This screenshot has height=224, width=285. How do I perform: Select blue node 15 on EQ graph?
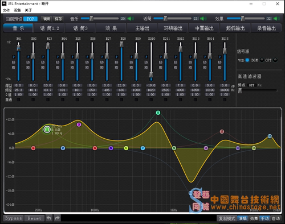coord(270,136)
